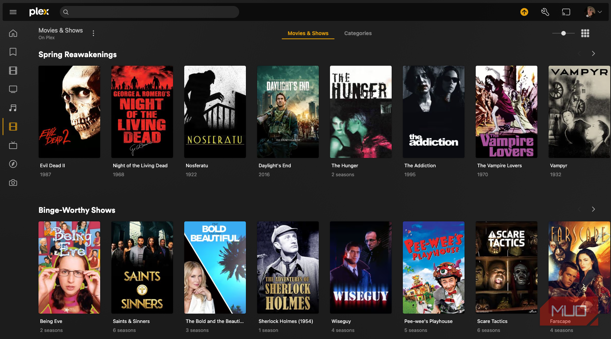Image resolution: width=611 pixels, height=339 pixels.
Task: Select the active Movies & Shows sidebar icon
Action: point(13,127)
